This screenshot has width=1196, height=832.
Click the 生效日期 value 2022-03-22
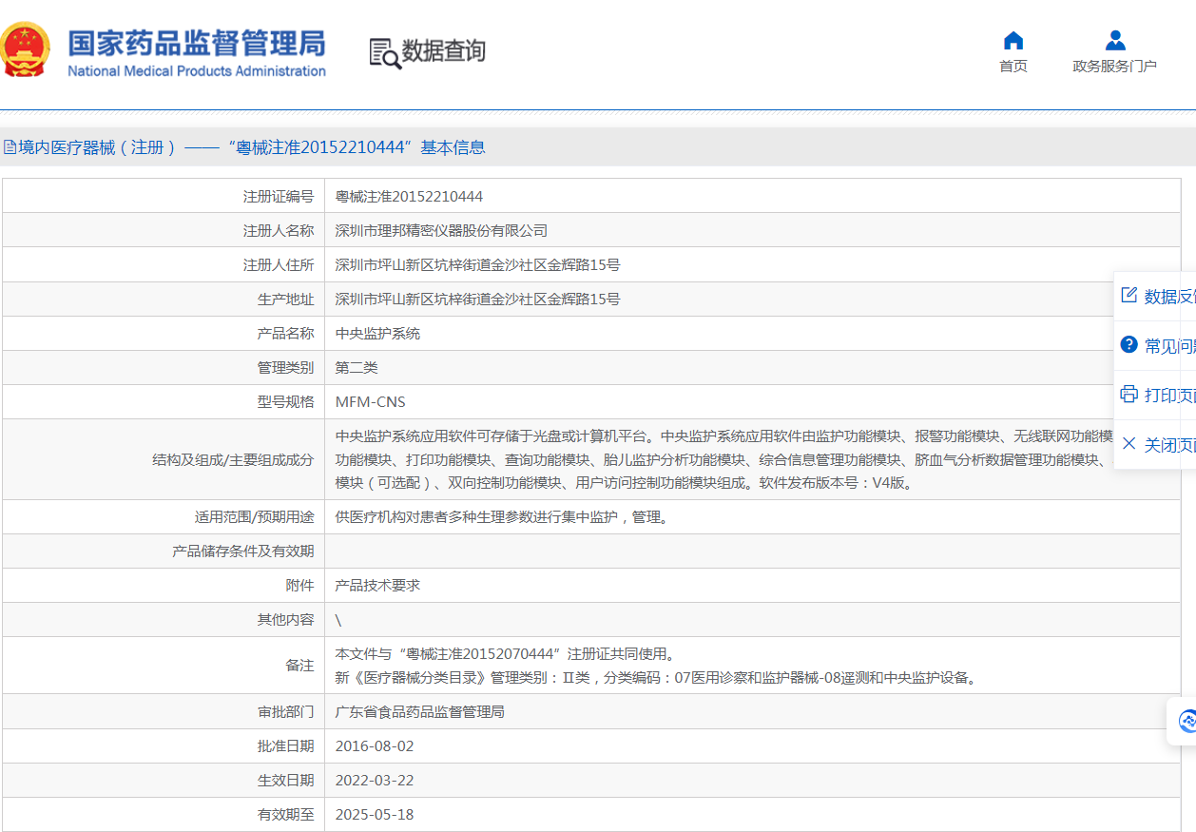tap(375, 781)
